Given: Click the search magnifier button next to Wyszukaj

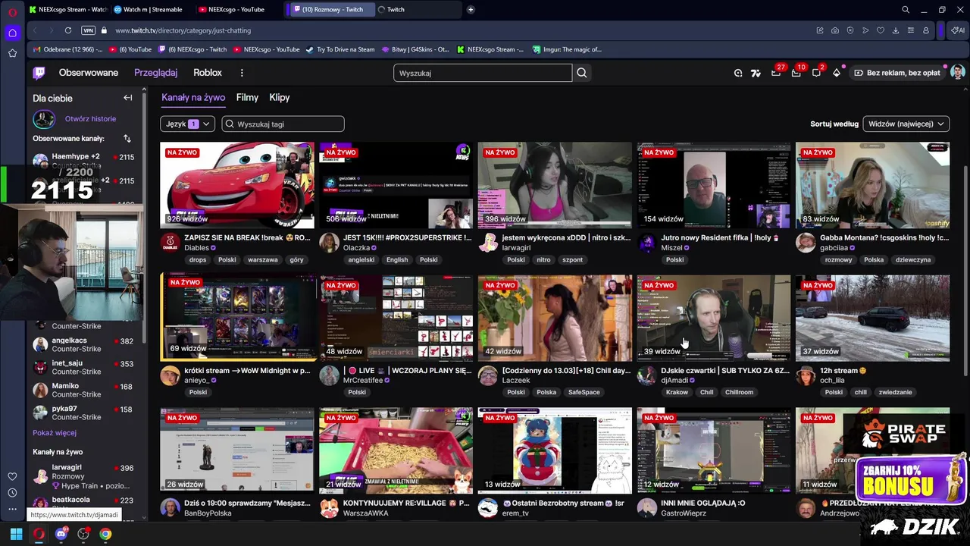Looking at the screenshot, I should click(x=581, y=73).
